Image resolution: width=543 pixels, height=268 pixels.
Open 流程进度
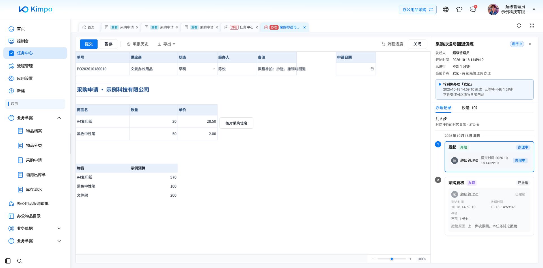click(x=393, y=44)
